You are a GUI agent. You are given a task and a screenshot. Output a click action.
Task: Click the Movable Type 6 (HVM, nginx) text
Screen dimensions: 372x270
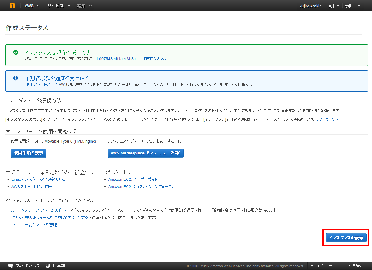pyautogui.click(x=70, y=141)
